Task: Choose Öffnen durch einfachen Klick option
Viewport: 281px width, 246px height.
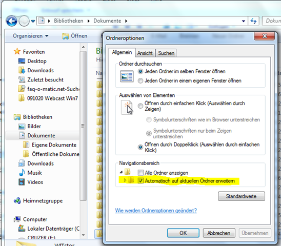Action: coord(140,106)
